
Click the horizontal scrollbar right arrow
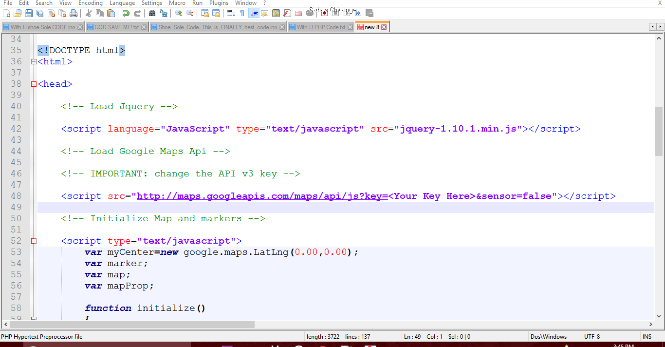tap(651, 324)
